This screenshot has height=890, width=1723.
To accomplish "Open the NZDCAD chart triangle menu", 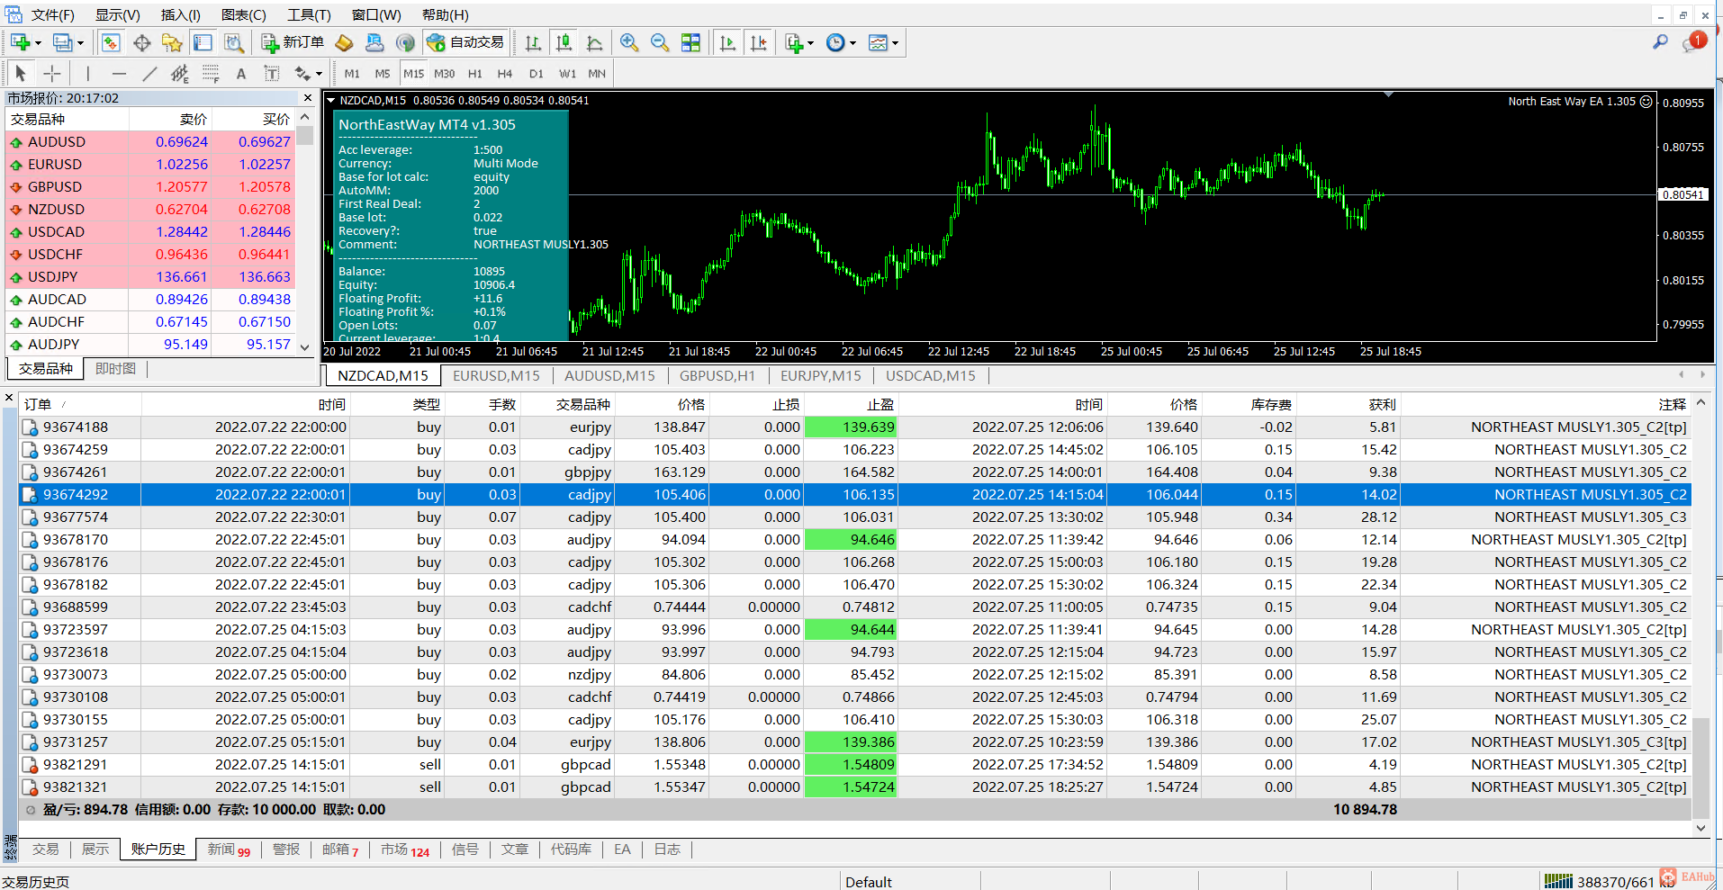I will [x=330, y=100].
